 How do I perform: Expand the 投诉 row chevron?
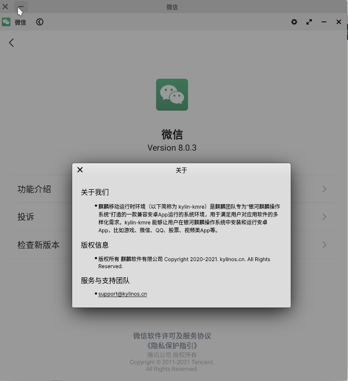(324, 217)
